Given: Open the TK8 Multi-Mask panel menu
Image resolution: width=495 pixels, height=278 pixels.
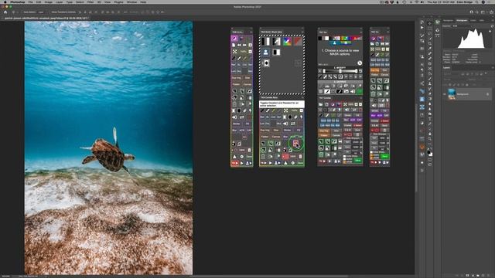Looking at the screenshot, I should [x=302, y=32].
